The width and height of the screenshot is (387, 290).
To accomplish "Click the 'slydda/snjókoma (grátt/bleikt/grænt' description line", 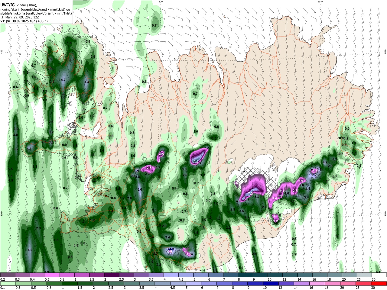I will [x=36, y=13].
